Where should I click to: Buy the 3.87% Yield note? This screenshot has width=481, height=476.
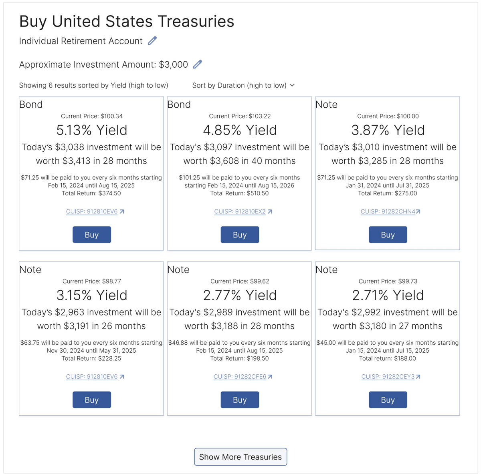pyautogui.click(x=388, y=235)
